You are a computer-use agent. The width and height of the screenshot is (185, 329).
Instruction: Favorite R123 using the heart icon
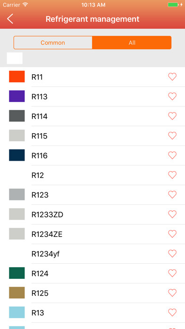click(172, 194)
